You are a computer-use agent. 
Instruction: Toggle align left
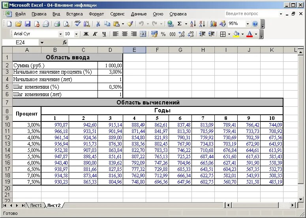116,34
